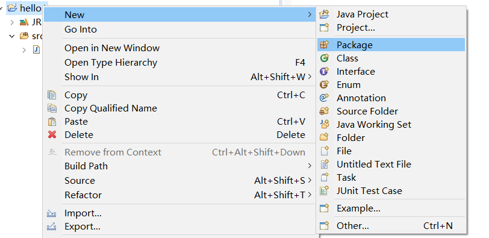This screenshot has width=489, height=238.
Task: Click the red Delete X icon
Action: [x=52, y=135]
